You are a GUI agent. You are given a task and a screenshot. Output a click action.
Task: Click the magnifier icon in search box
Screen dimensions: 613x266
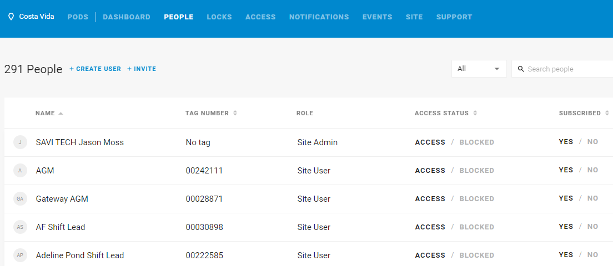coord(521,69)
